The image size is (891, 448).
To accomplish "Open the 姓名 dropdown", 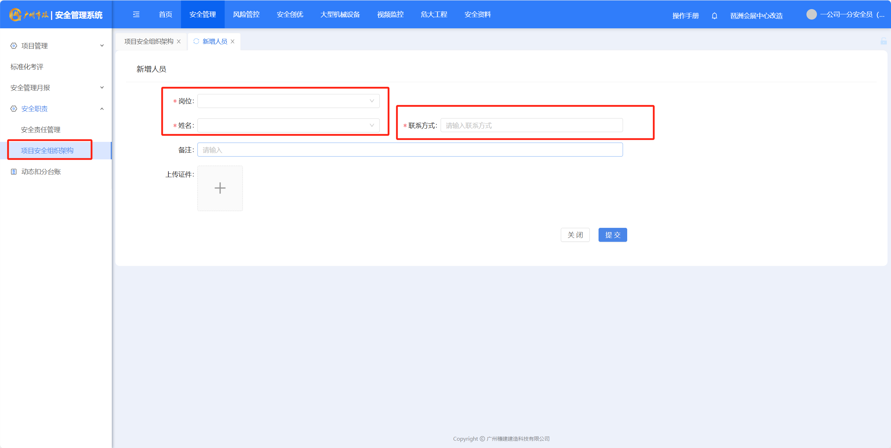I will coord(288,125).
